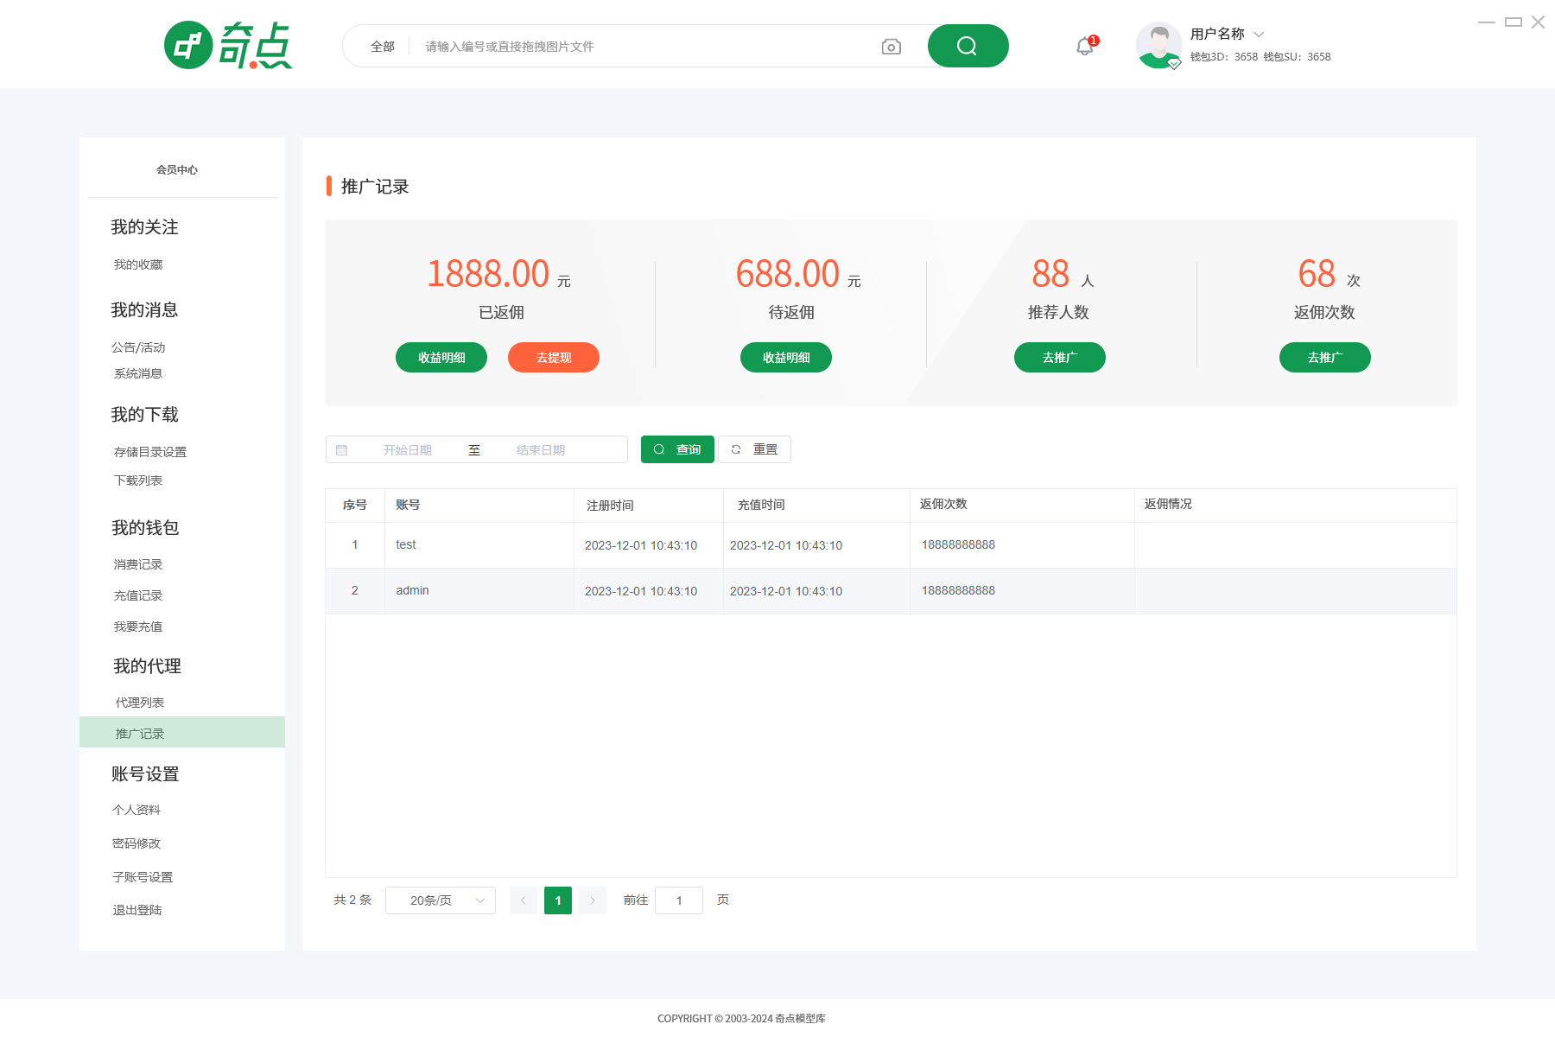Click the 钱包3D: 3658 balance text

(x=1224, y=57)
